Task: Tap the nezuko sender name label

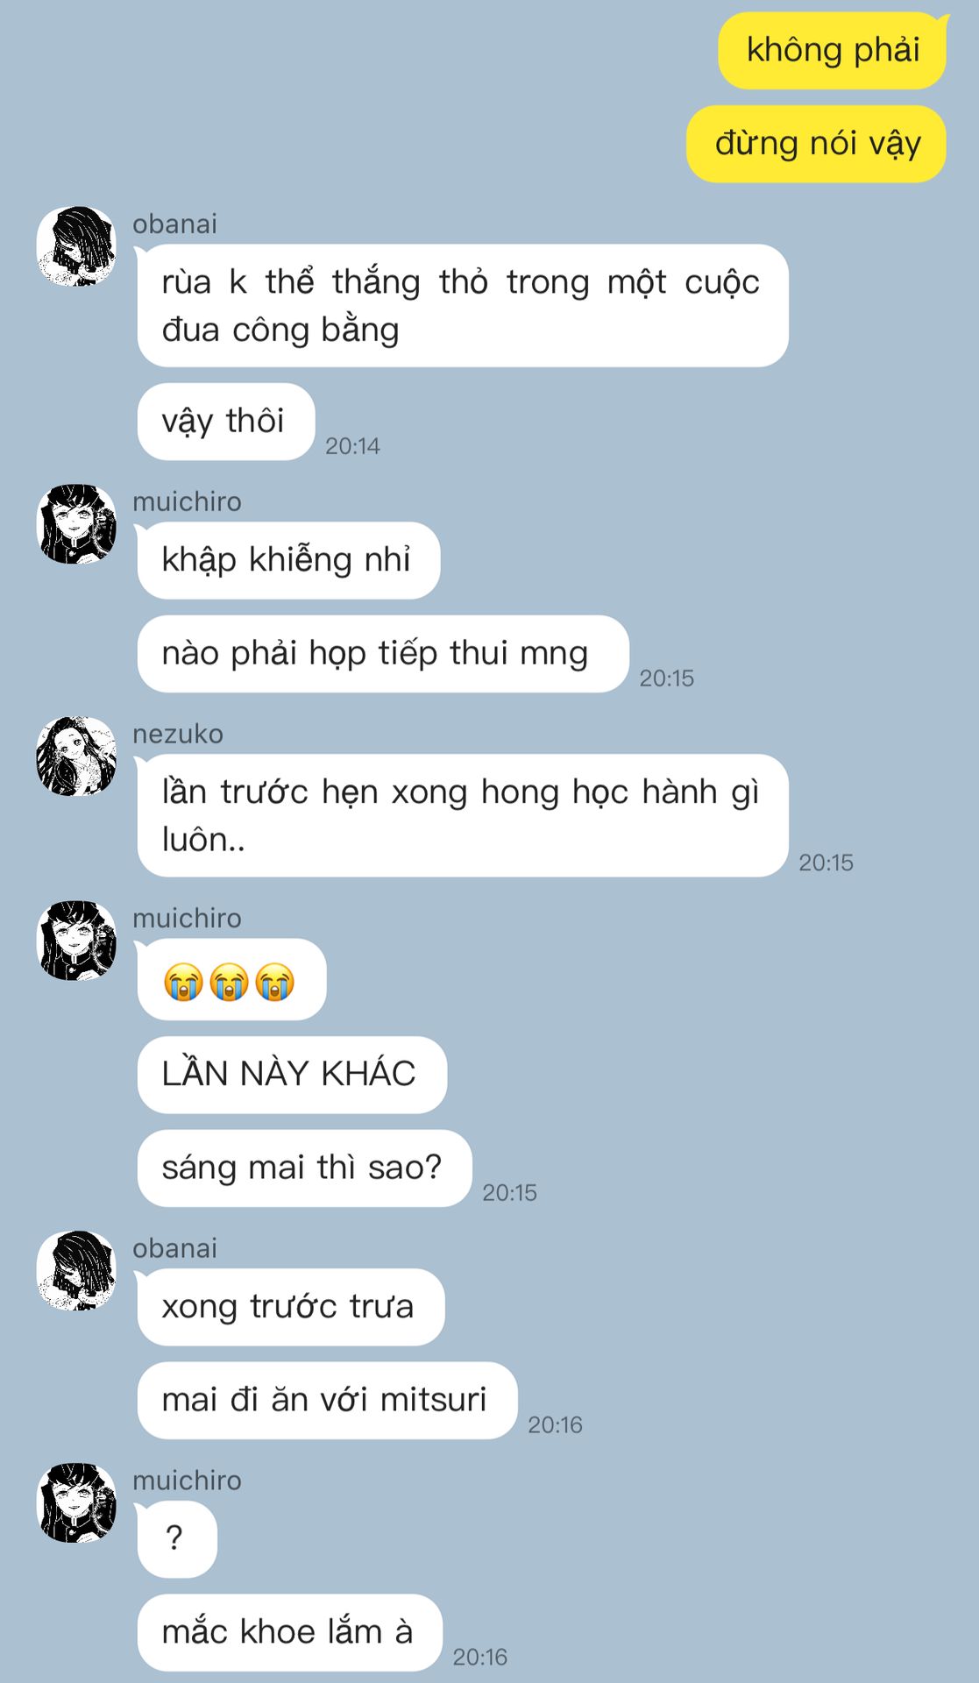Action: [178, 734]
